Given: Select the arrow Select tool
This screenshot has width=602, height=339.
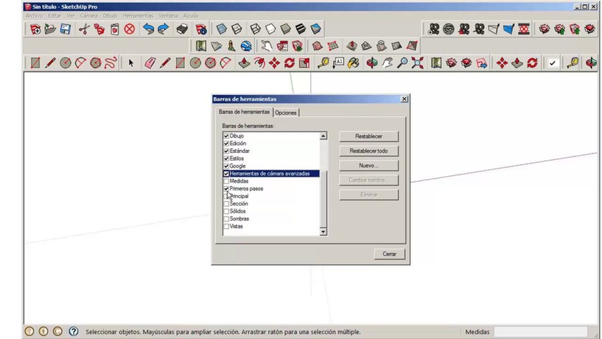Looking at the screenshot, I should 131,63.
